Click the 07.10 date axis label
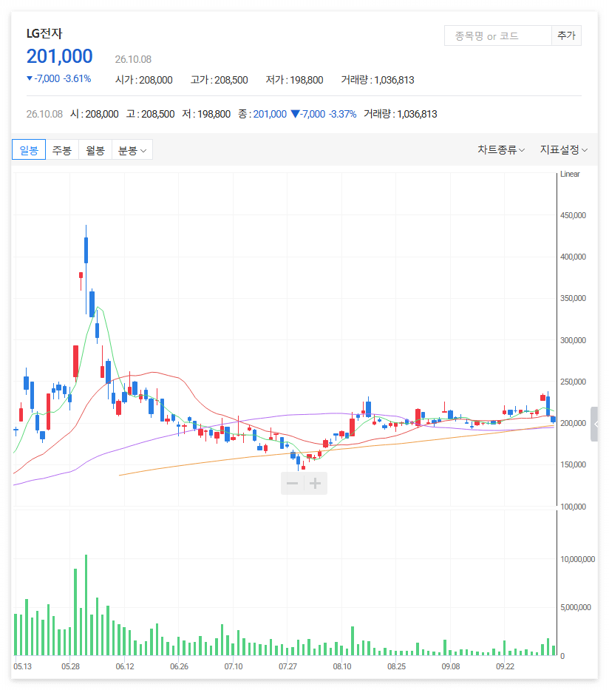Viewport: 609px width, 690px height. tap(234, 666)
